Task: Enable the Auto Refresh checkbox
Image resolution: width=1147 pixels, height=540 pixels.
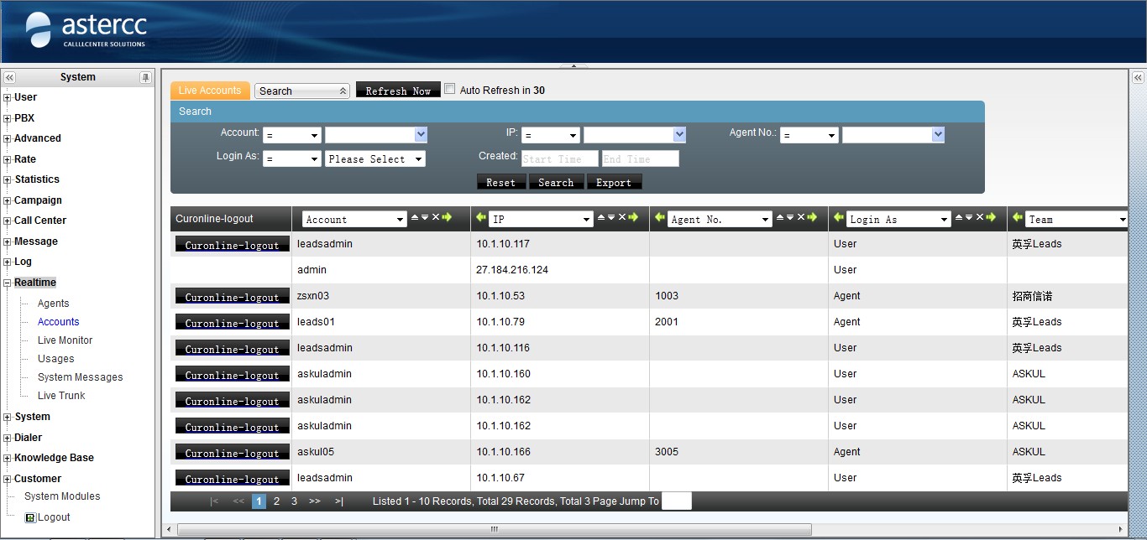Action: point(450,89)
